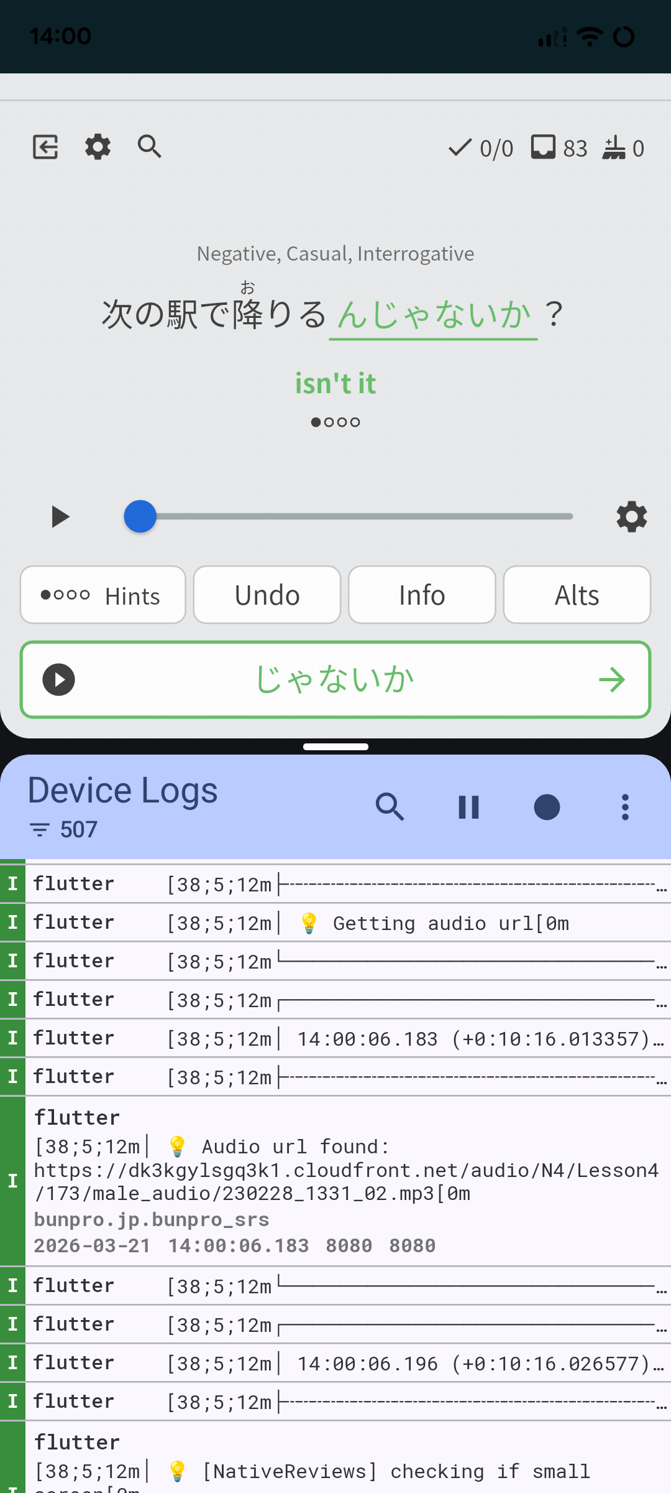Play the sentence audio

(60, 517)
